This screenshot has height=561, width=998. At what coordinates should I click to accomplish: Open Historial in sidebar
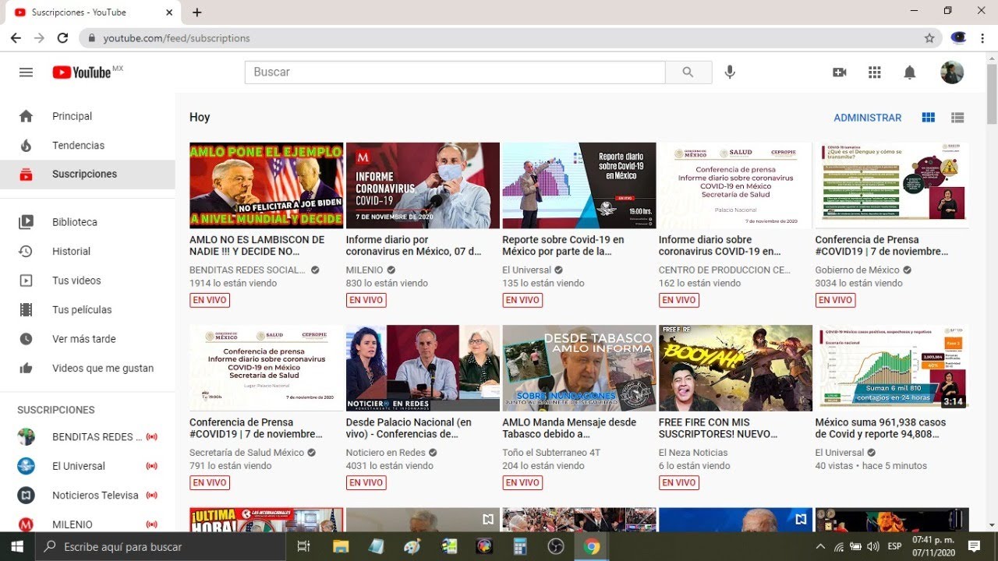point(87,251)
